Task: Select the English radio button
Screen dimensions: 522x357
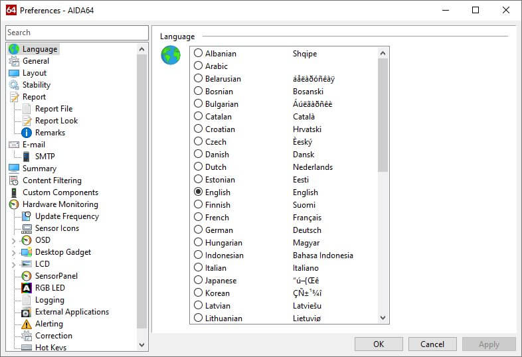Action: 198,192
